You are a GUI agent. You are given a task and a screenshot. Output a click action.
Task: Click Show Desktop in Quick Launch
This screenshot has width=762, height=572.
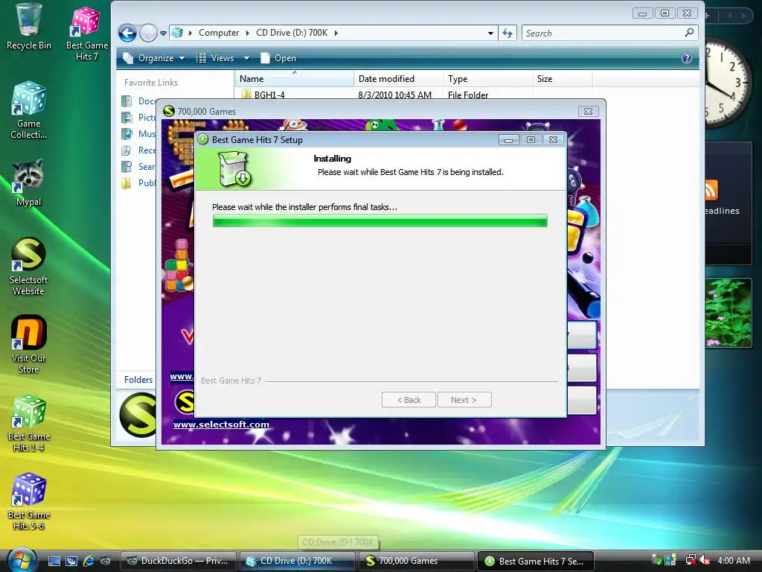click(54, 561)
